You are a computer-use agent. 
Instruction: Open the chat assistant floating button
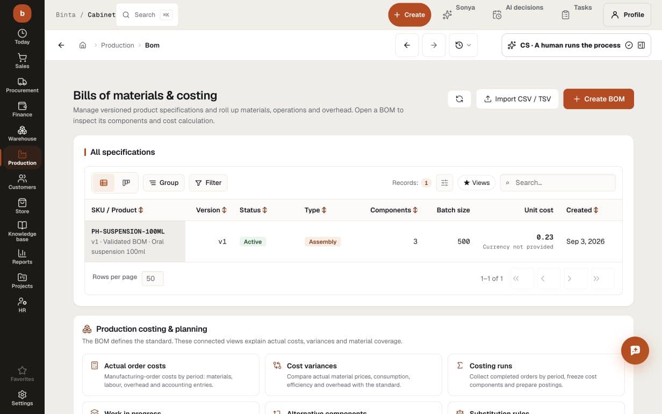pos(635,351)
